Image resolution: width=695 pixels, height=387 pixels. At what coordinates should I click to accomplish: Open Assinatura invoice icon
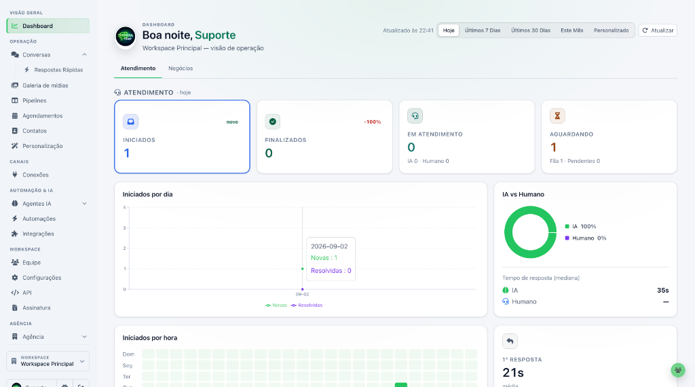click(15, 308)
